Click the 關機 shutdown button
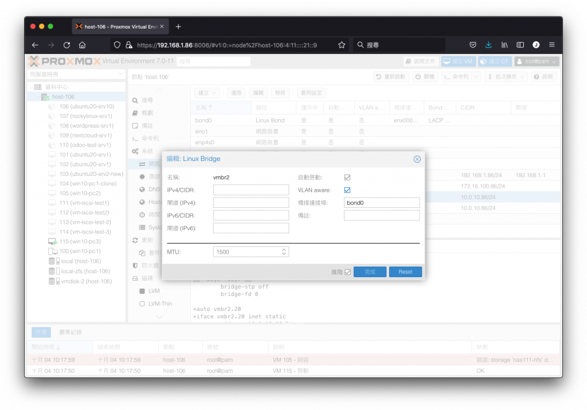 [425, 77]
